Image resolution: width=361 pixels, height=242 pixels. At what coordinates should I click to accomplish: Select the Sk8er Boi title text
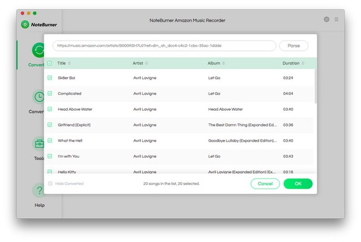[67, 78]
